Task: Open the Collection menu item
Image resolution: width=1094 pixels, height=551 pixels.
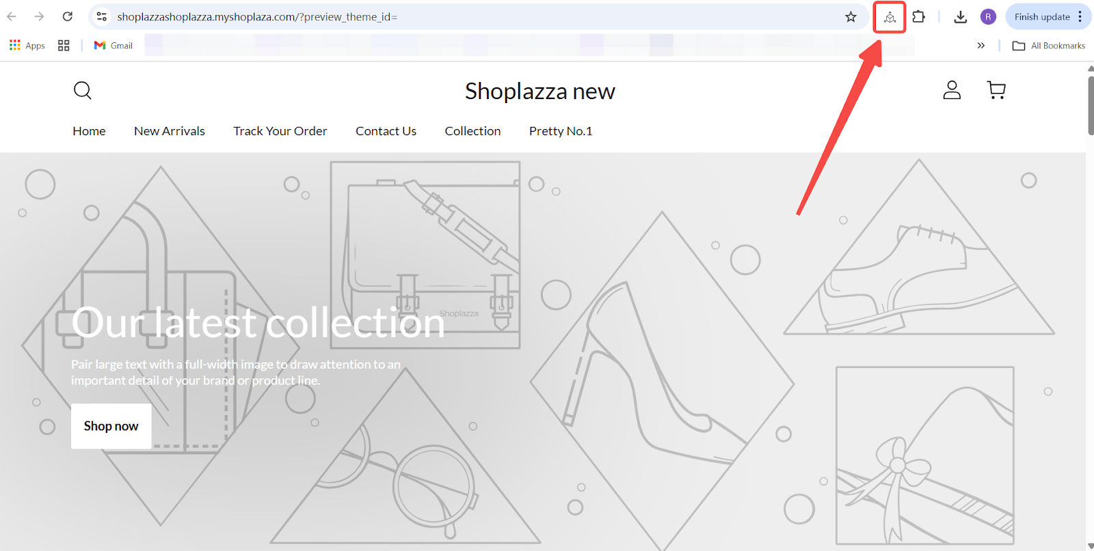Action: [x=472, y=131]
